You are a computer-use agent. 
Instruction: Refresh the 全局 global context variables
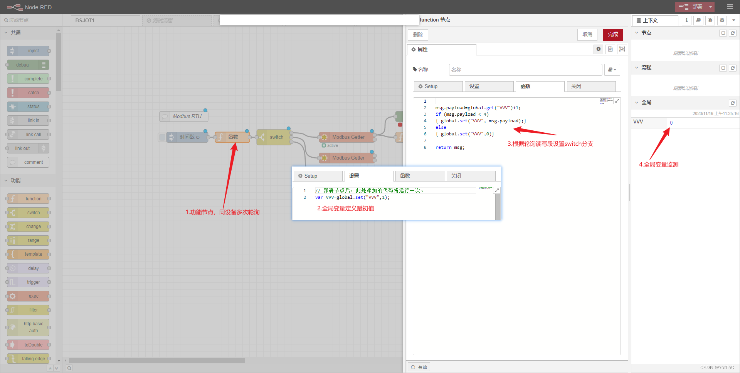(x=732, y=103)
